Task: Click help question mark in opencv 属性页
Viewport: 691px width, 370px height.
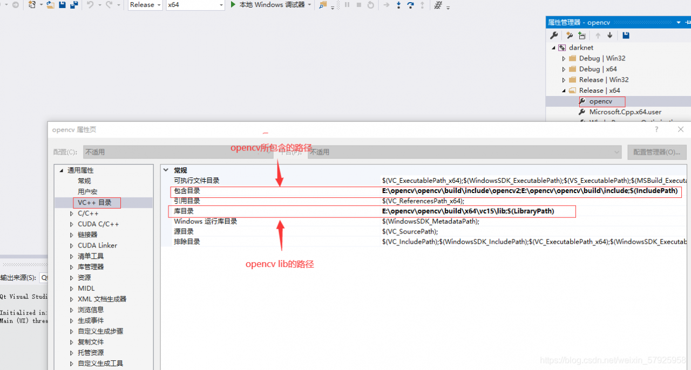Action: [x=656, y=129]
